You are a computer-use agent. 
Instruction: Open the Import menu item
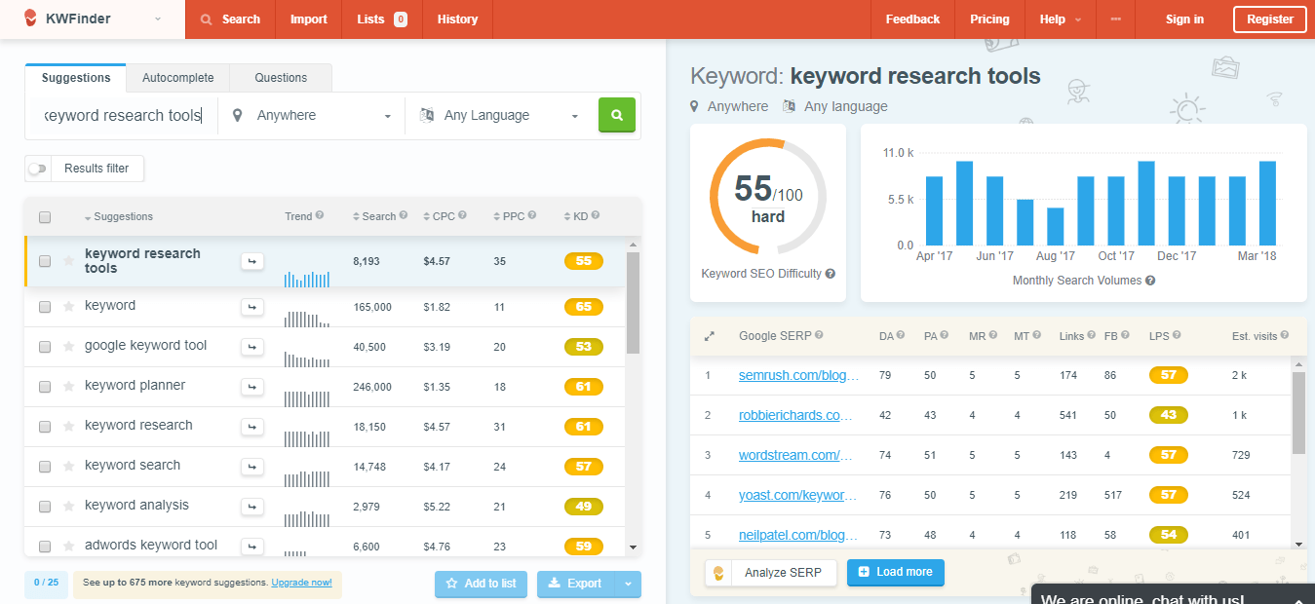pyautogui.click(x=309, y=19)
